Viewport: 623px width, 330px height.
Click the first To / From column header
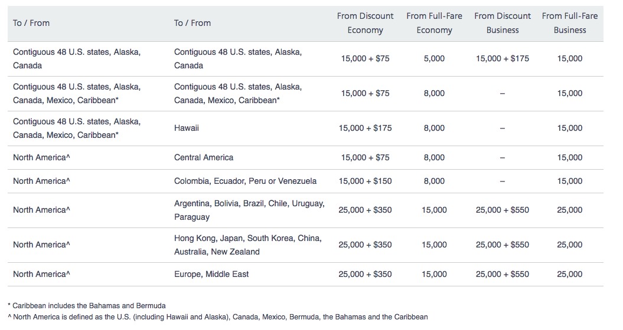(x=31, y=23)
